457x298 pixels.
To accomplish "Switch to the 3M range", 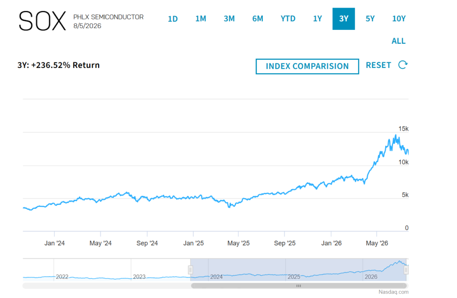I will point(229,19).
